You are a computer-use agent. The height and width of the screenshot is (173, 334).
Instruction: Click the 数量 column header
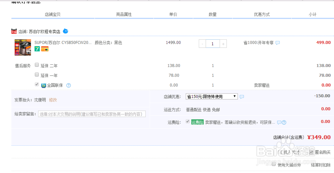[x=212, y=14]
